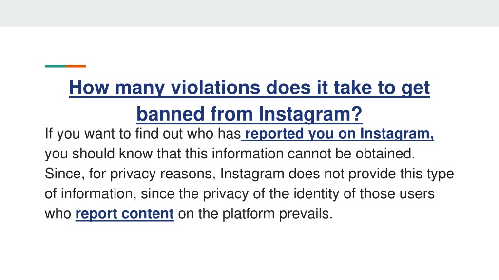Click the word 'Since,' in the paragraph
The image size is (499, 280).
click(65, 174)
